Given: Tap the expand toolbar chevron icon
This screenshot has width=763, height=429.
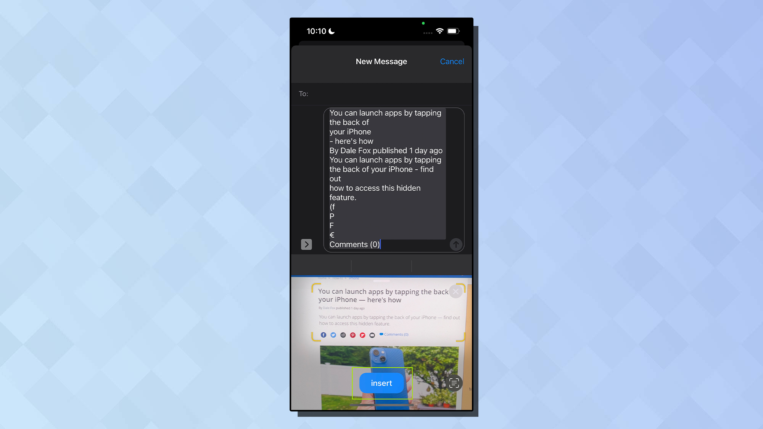Looking at the screenshot, I should point(306,244).
